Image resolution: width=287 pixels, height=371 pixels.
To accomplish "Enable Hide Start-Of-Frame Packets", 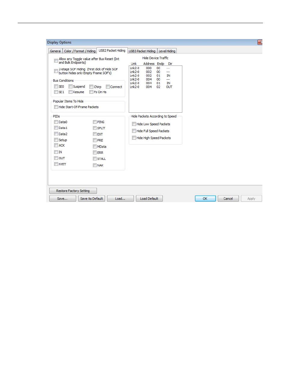I will [x=56, y=107].
